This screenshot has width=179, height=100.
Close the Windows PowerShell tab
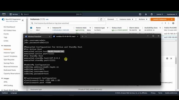(50, 36)
